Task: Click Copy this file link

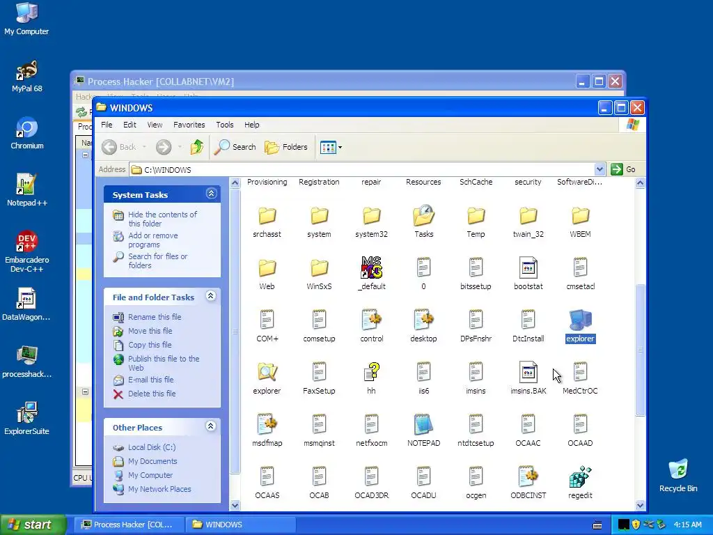Action: point(150,345)
